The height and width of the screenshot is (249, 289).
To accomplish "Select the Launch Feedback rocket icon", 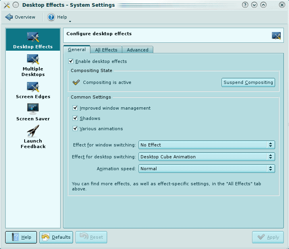I will tap(33, 131).
